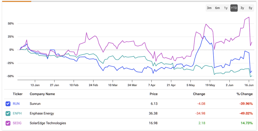Uncheck the ENPH ticker checkbox
The width and height of the screenshot is (258, 131).
[x=8, y=114]
